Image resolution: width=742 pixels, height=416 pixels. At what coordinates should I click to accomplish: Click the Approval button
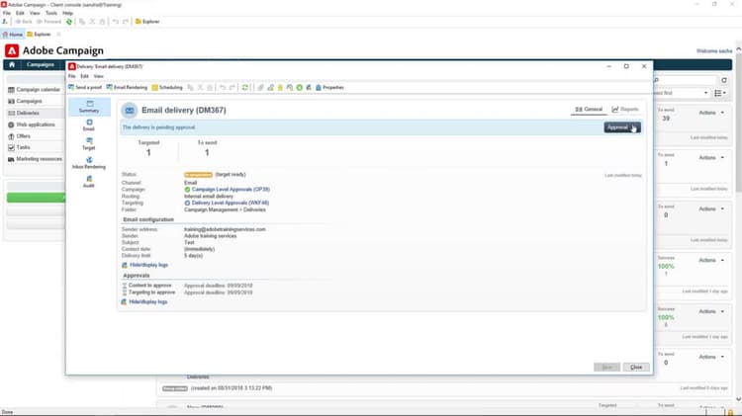622,127
